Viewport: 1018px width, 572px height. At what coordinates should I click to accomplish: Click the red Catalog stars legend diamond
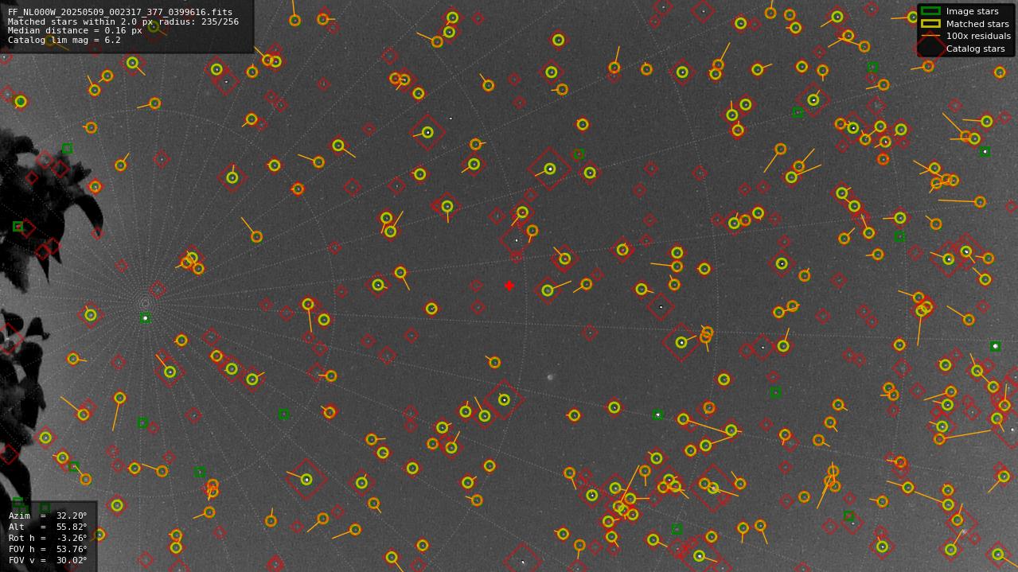pyautogui.click(x=930, y=48)
